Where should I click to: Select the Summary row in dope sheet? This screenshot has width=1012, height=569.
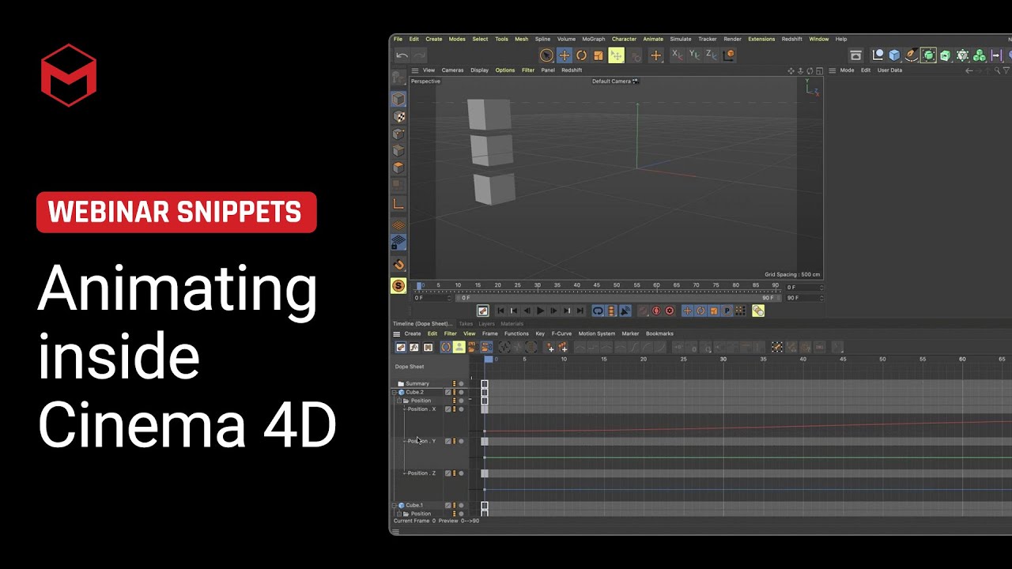click(417, 384)
